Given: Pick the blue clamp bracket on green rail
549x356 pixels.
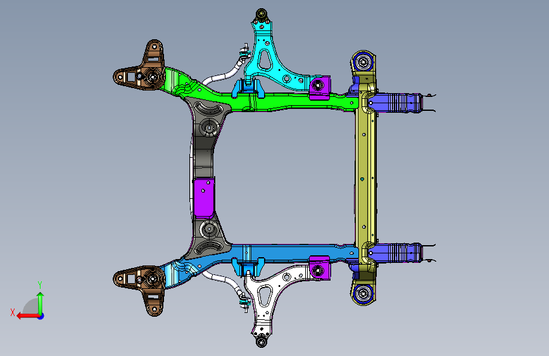Looking at the screenshot, I should coord(247,89).
